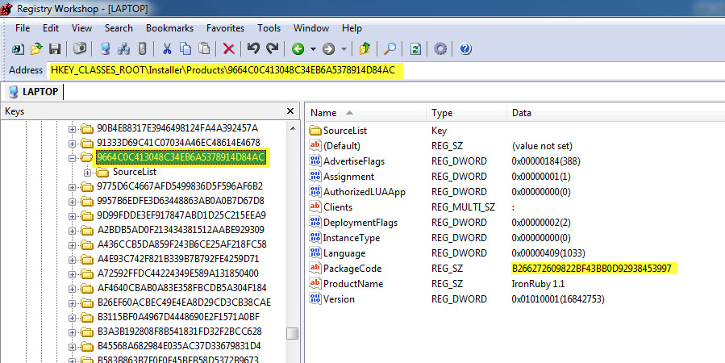This screenshot has height=363, width=725.
Task: Click the Cut scissors icon
Action: pyautogui.click(x=167, y=48)
